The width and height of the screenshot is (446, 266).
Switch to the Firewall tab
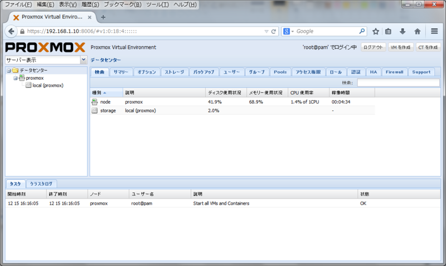(x=395, y=72)
